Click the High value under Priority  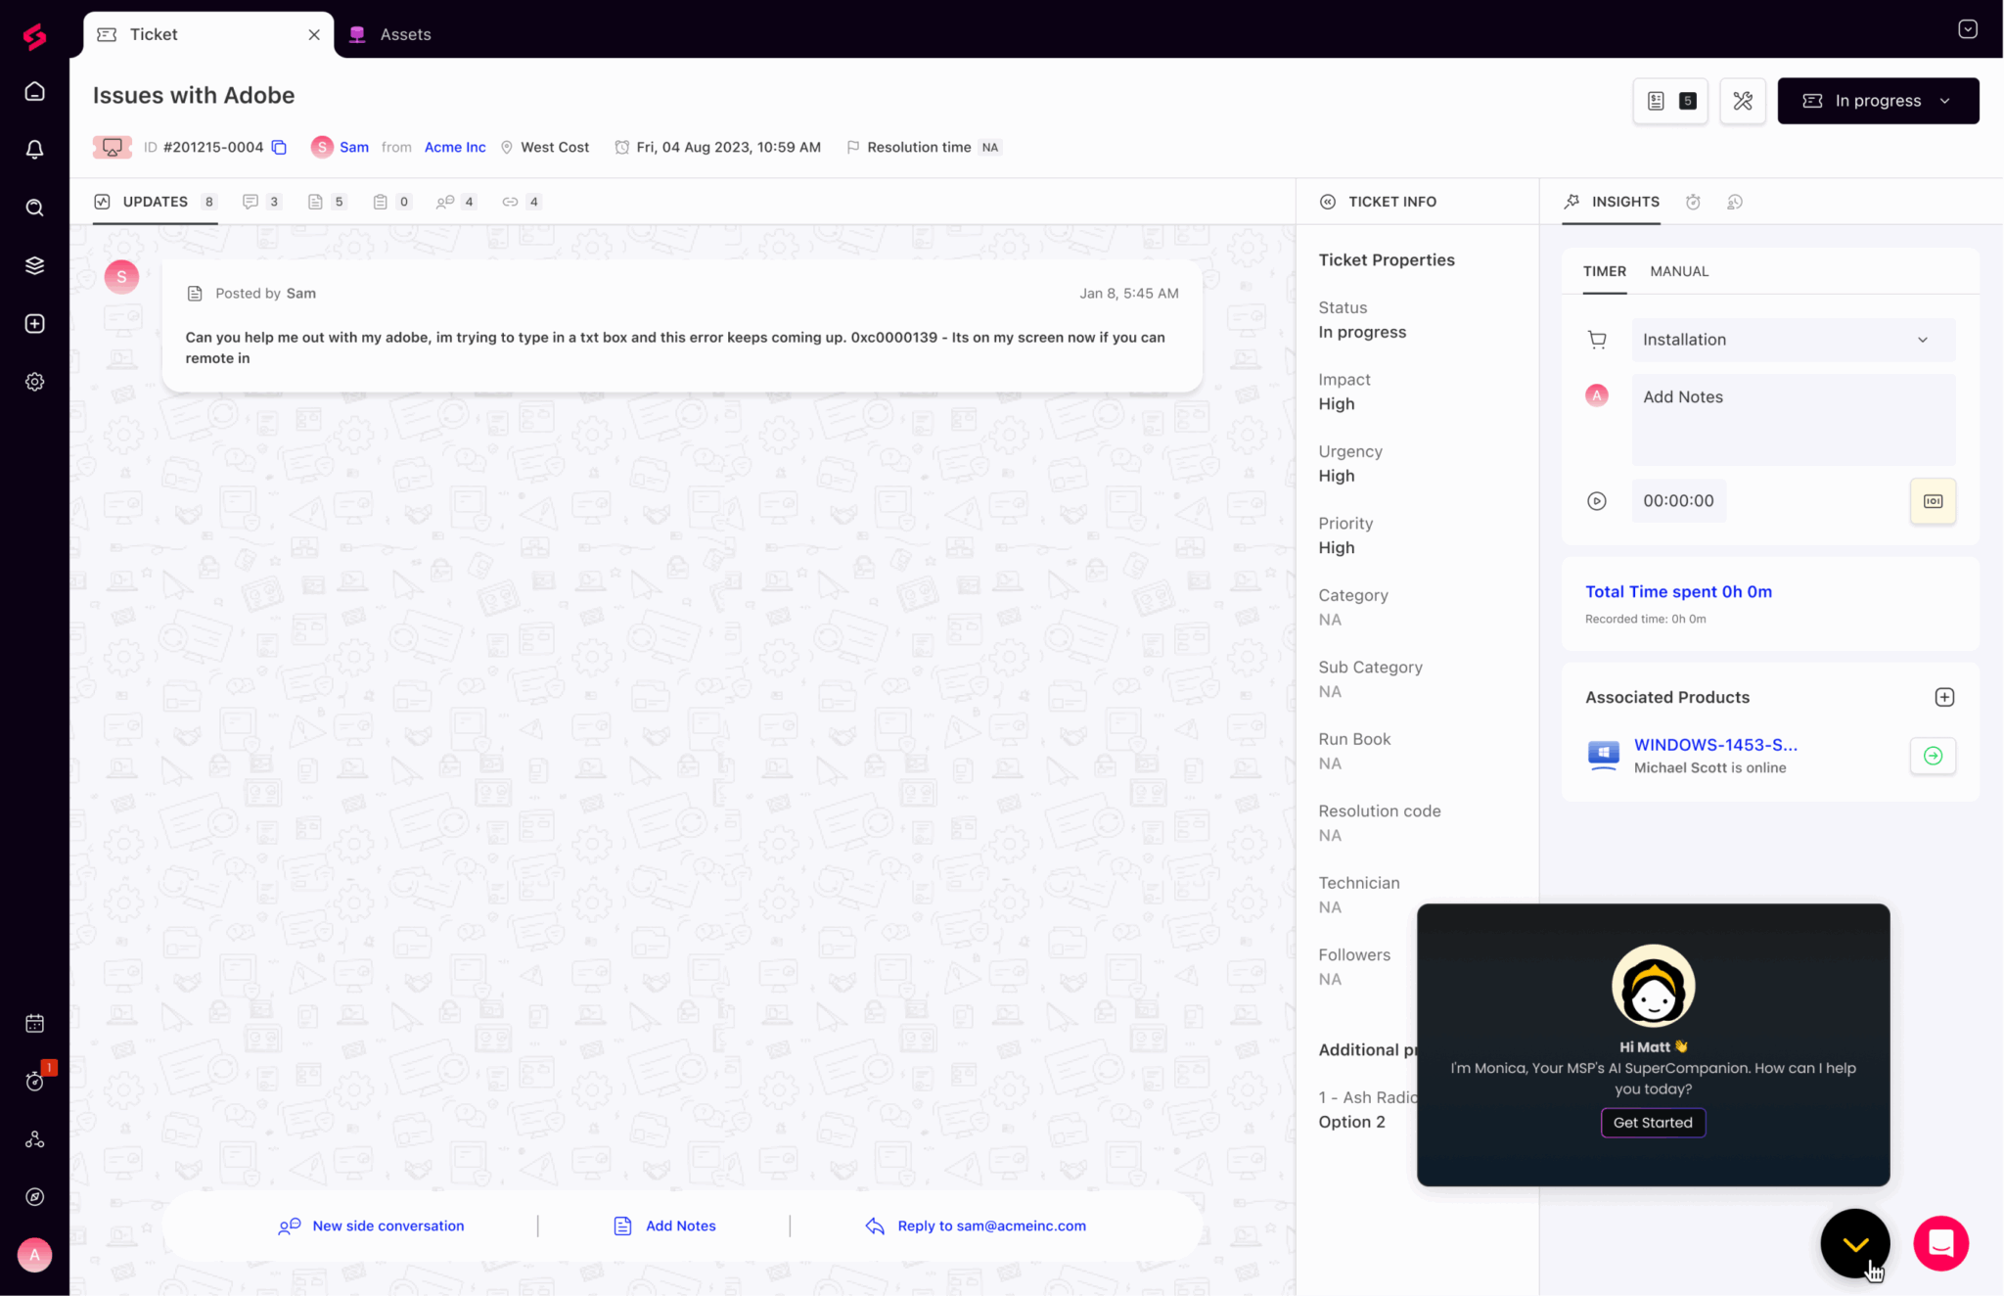pyautogui.click(x=1337, y=547)
